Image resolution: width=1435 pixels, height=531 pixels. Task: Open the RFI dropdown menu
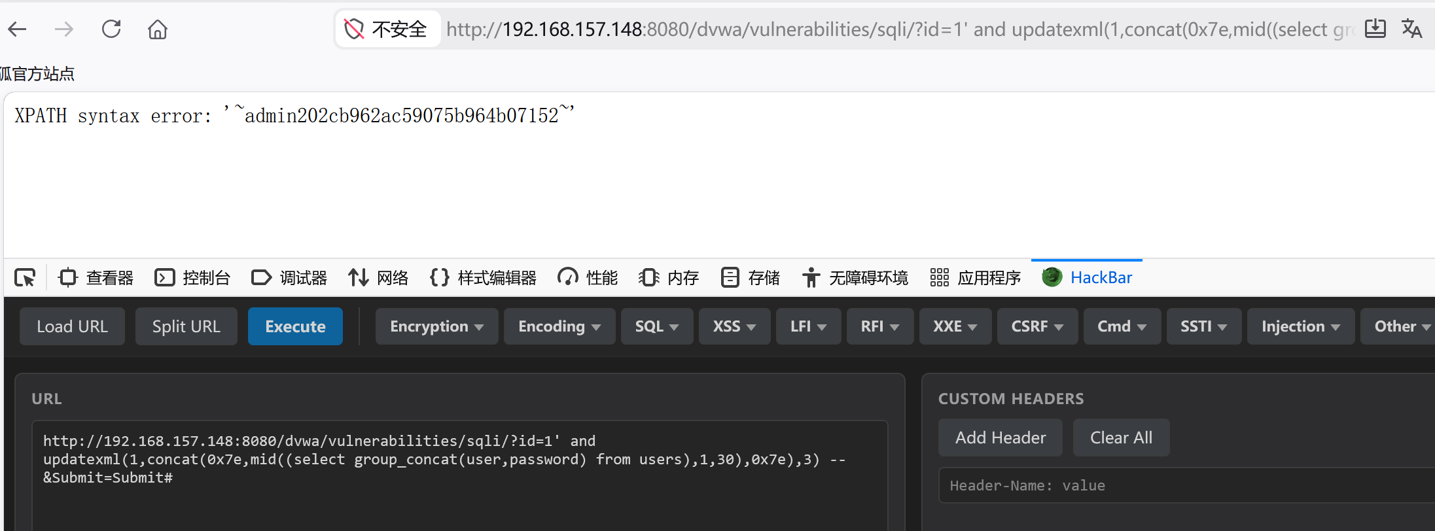880,326
